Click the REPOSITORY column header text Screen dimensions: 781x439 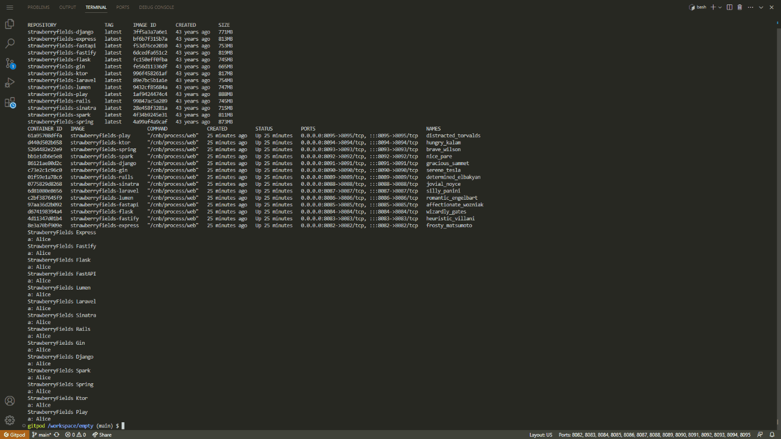[42, 25]
